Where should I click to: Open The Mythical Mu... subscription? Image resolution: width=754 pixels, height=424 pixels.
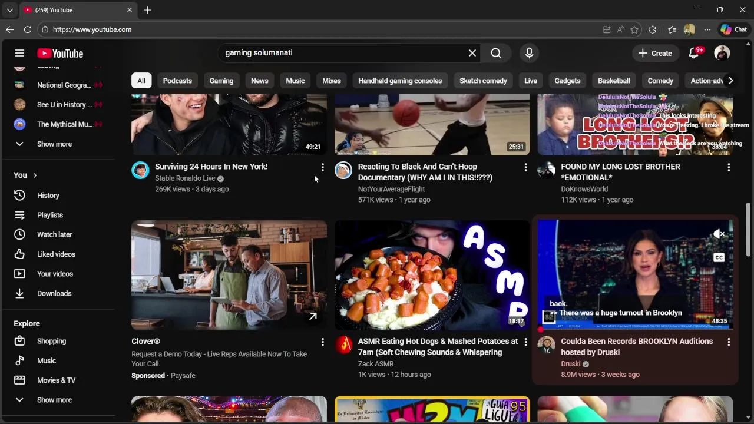point(59,124)
